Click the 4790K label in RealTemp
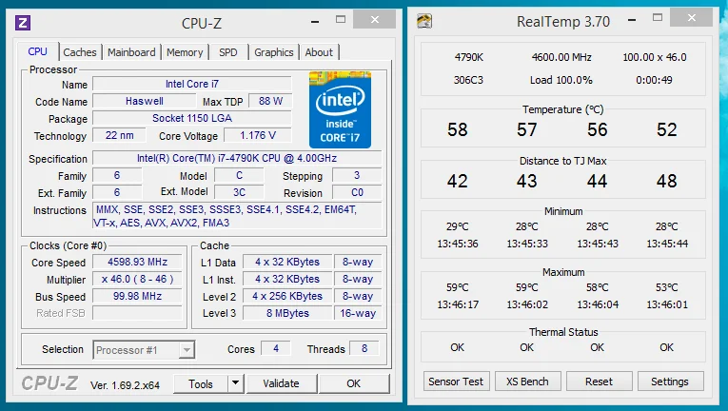This screenshot has height=411, width=728. click(x=469, y=57)
